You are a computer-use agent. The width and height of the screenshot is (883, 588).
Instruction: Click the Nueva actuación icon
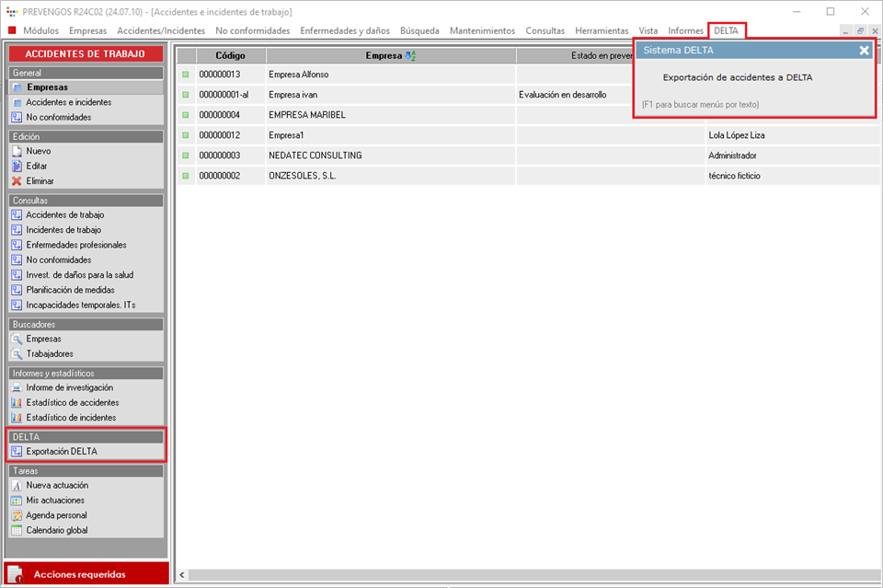tap(17, 486)
